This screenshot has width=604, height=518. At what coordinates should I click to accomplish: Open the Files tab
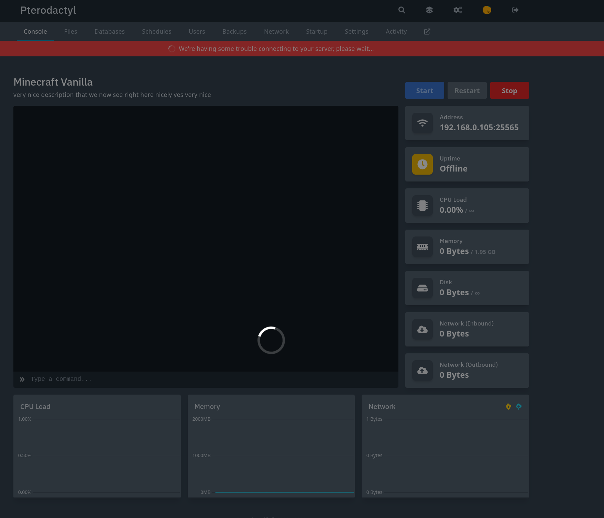(x=71, y=32)
